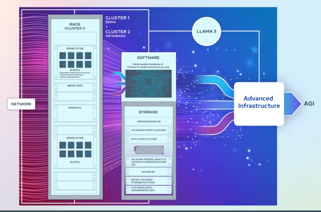Click the SSD drive image in STORAGE

[x=149, y=150]
